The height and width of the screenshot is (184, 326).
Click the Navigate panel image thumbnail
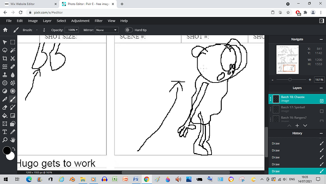[287, 60]
